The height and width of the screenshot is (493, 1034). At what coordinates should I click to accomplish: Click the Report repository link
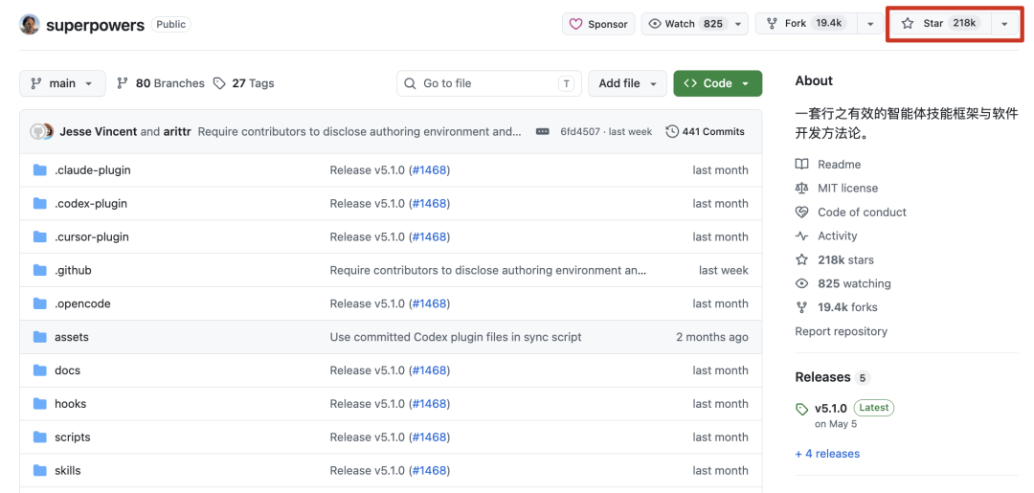(841, 331)
